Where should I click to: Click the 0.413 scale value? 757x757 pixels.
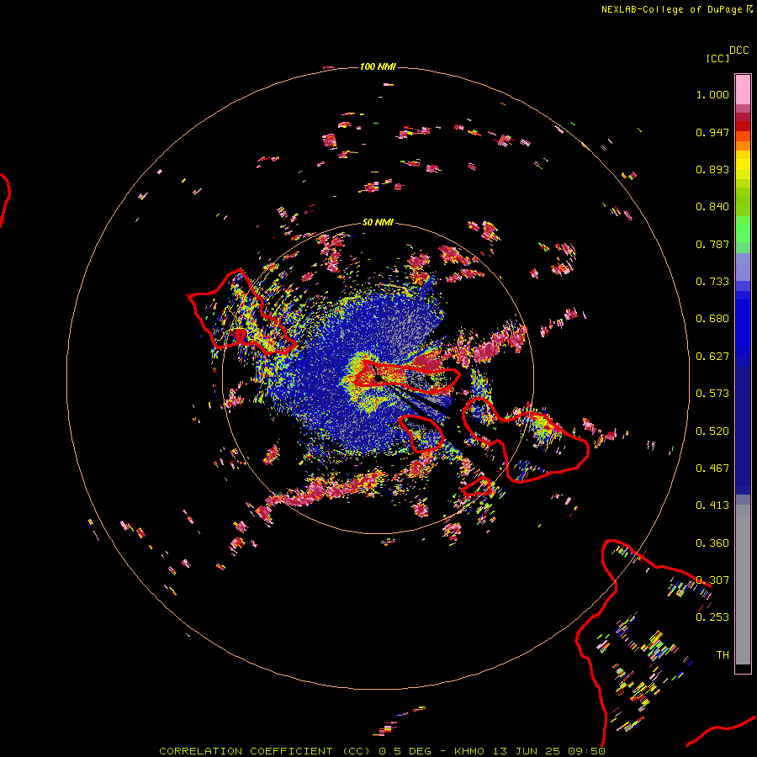712,506
